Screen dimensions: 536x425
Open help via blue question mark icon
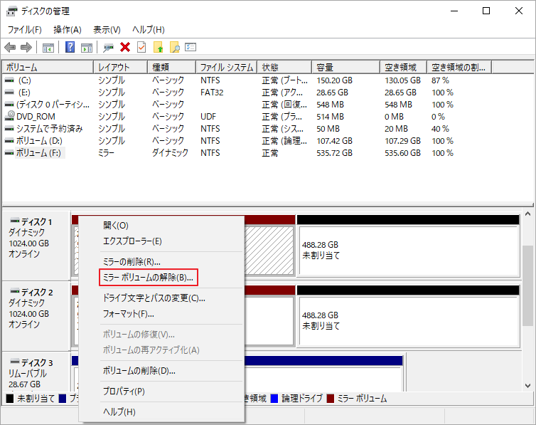tap(70, 47)
